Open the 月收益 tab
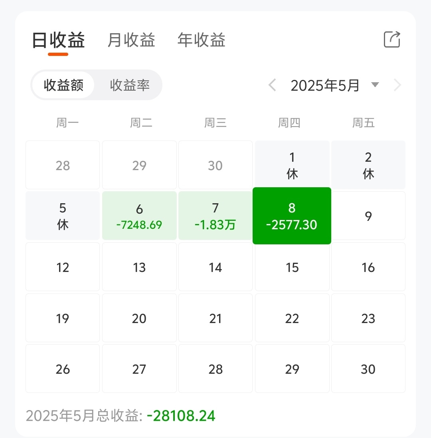 coord(131,40)
